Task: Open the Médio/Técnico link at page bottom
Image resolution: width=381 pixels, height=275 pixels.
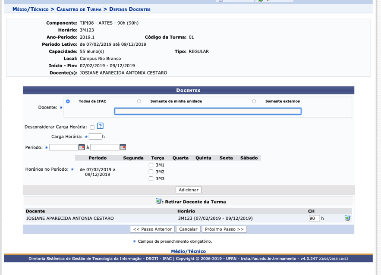Action: point(188,251)
